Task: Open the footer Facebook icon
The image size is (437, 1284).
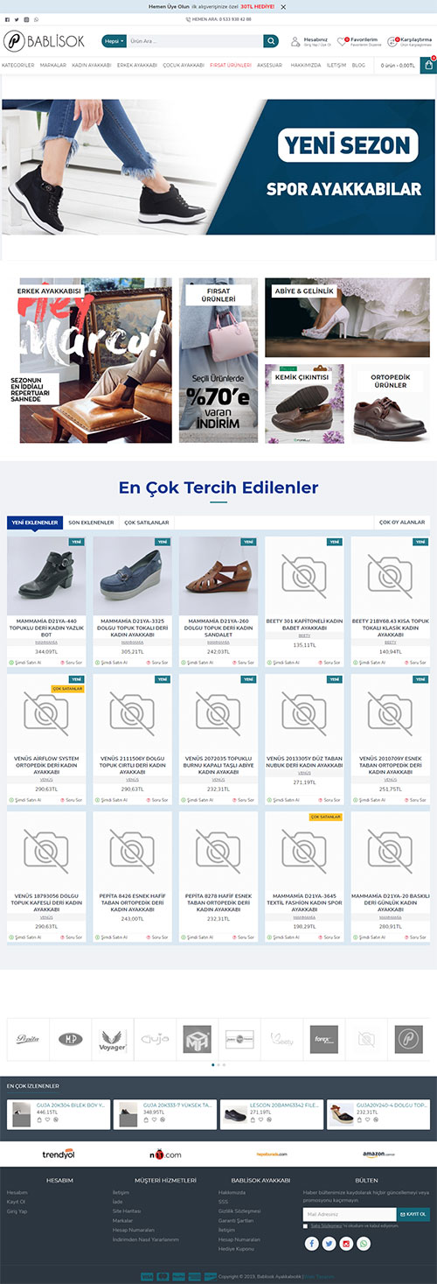Action: 312,1243
